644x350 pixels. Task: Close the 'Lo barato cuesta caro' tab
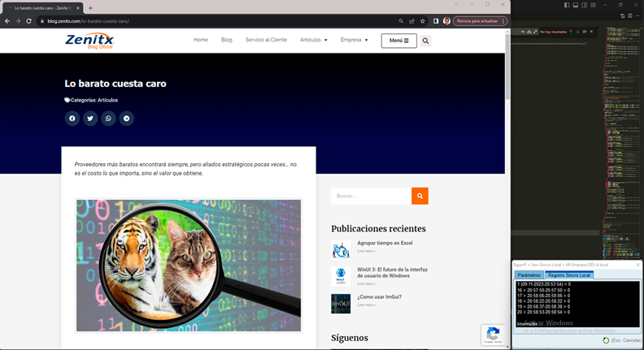click(77, 8)
